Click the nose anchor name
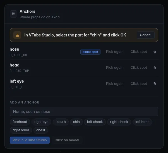168x153 pixels. tap(14, 49)
